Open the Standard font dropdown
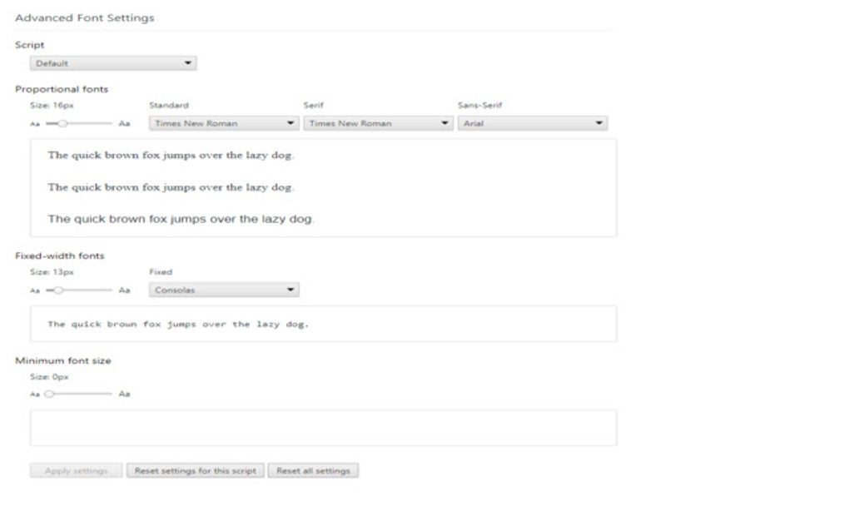 click(222, 122)
